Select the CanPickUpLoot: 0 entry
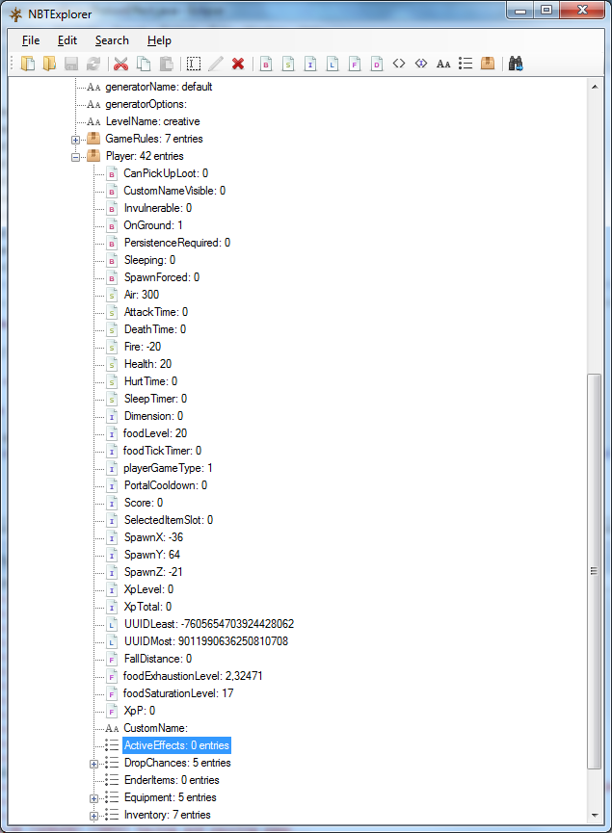 (166, 173)
